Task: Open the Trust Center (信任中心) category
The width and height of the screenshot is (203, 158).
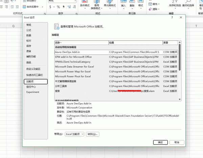Action: (31, 87)
